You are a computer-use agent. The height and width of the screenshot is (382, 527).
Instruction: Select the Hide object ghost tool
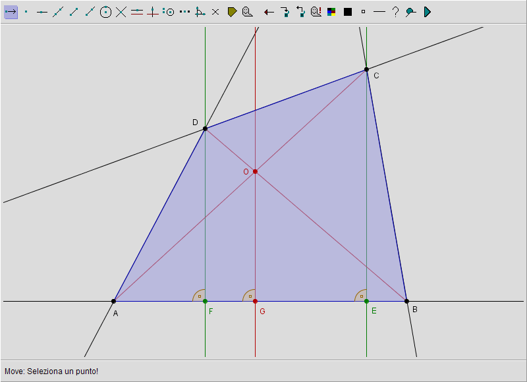pos(246,12)
